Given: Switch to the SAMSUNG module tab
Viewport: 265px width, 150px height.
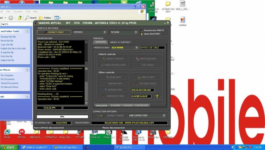Looking at the screenshot, I should (x=101, y=42).
